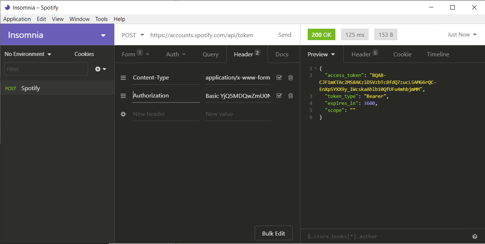Collapse JSON response fold arrow at line 1

coord(315,68)
